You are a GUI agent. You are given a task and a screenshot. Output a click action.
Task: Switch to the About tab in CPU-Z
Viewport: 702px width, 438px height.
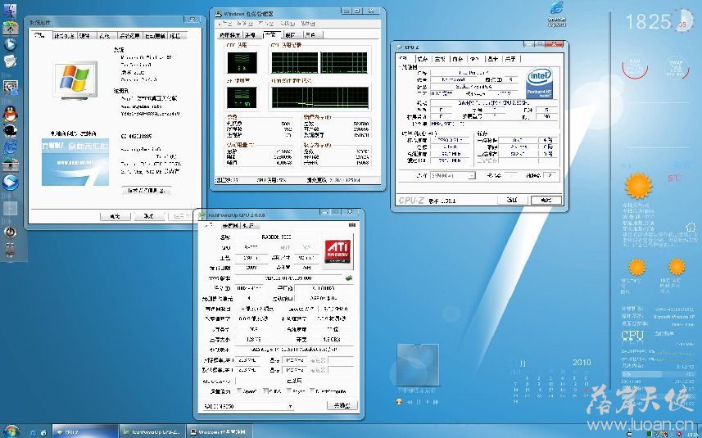(510, 59)
